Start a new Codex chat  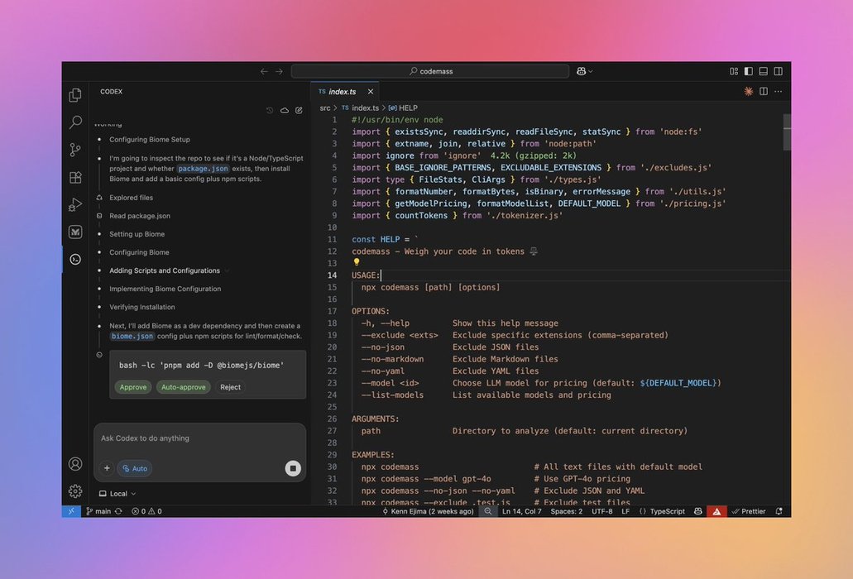click(x=300, y=110)
